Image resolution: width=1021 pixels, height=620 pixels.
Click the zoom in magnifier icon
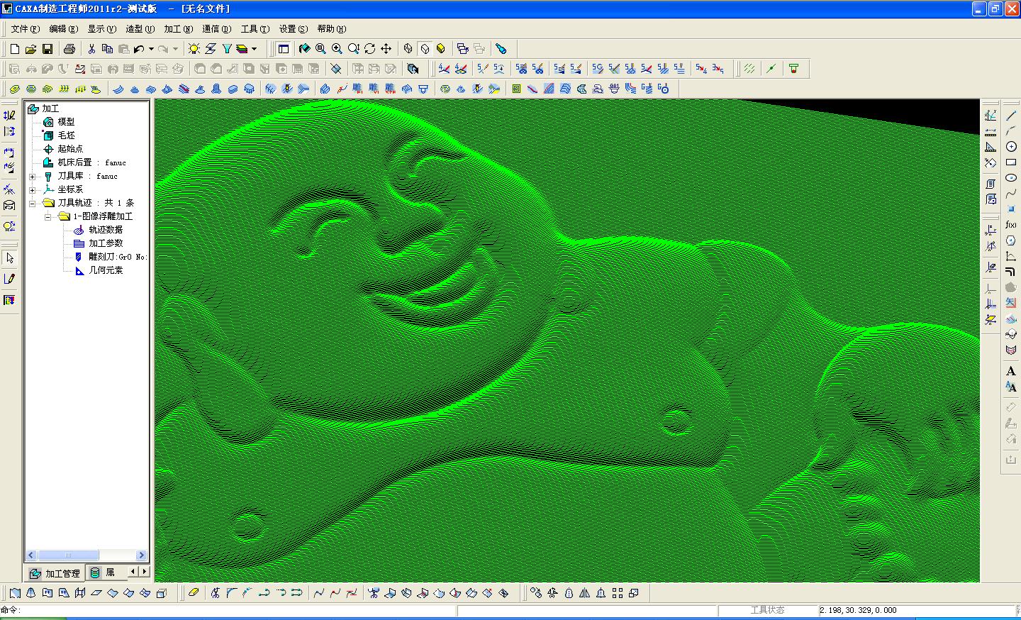pyautogui.click(x=337, y=49)
